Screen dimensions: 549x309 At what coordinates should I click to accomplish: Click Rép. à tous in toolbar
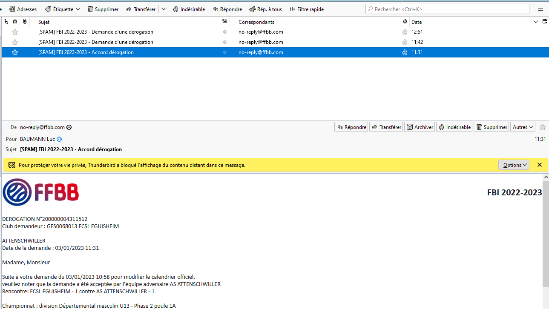265,9
